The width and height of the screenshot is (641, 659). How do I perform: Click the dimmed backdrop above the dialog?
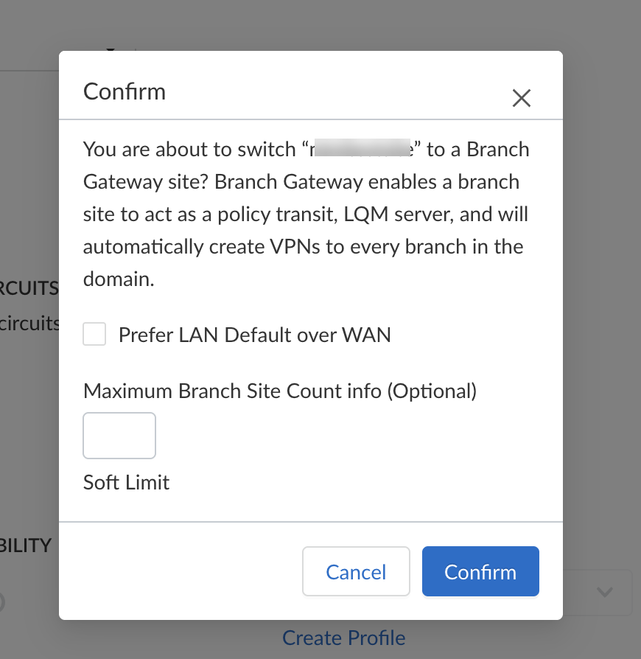coord(332,26)
